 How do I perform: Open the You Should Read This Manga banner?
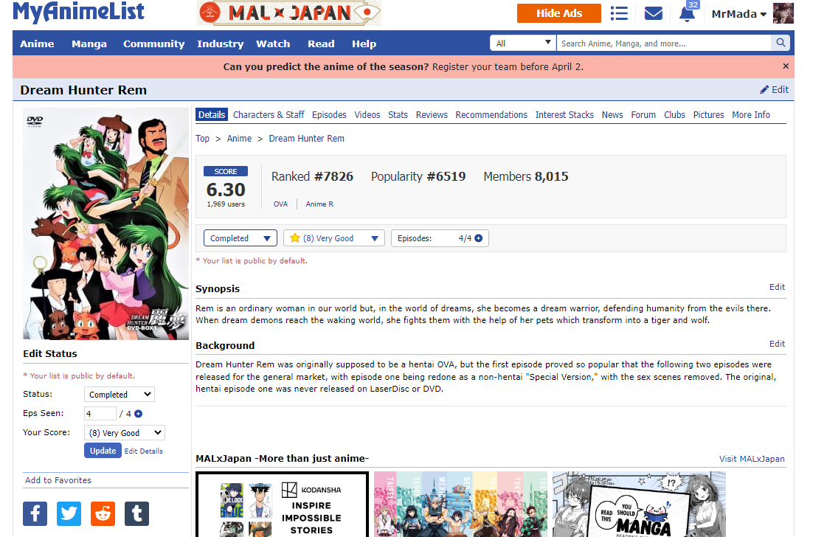pyautogui.click(x=639, y=505)
